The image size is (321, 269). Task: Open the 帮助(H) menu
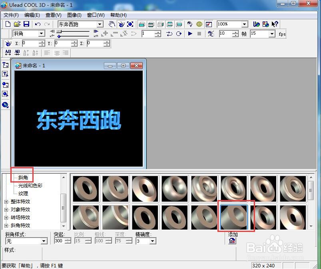(118, 15)
